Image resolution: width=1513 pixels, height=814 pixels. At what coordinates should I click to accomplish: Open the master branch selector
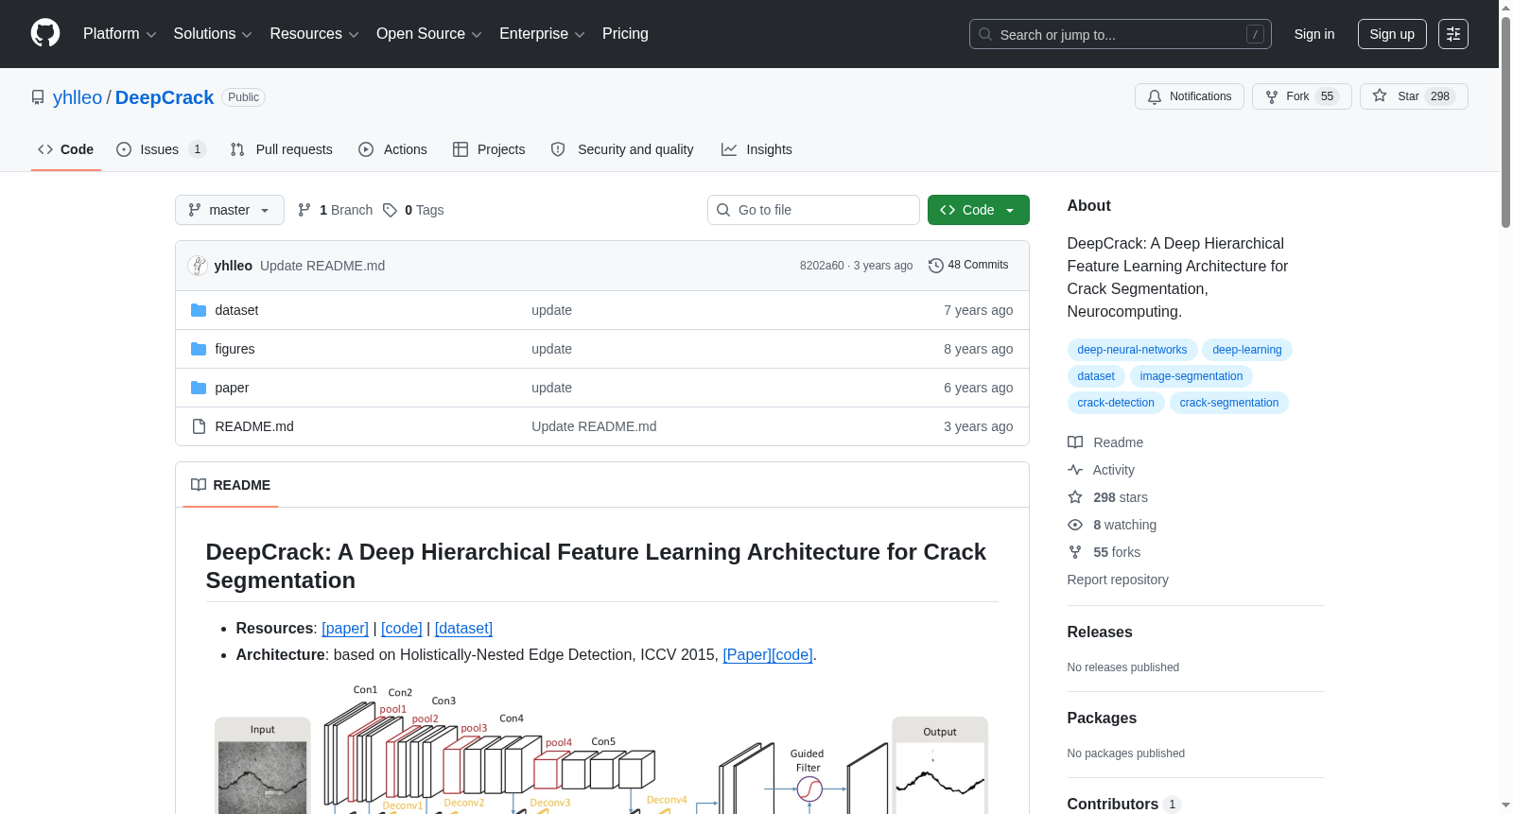(230, 210)
